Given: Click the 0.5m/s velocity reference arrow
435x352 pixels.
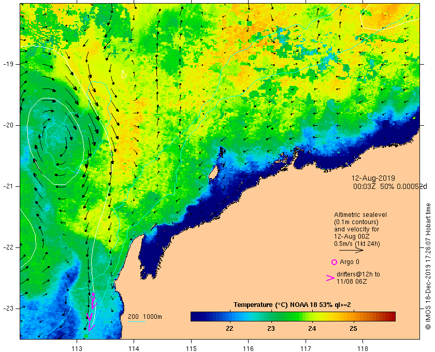Looking at the screenshot, I should tap(351, 250).
